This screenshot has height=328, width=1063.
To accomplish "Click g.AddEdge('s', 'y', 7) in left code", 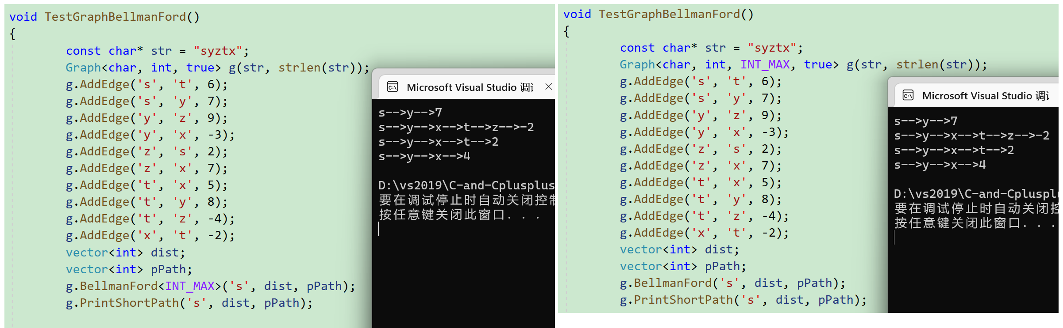I will click(x=147, y=101).
